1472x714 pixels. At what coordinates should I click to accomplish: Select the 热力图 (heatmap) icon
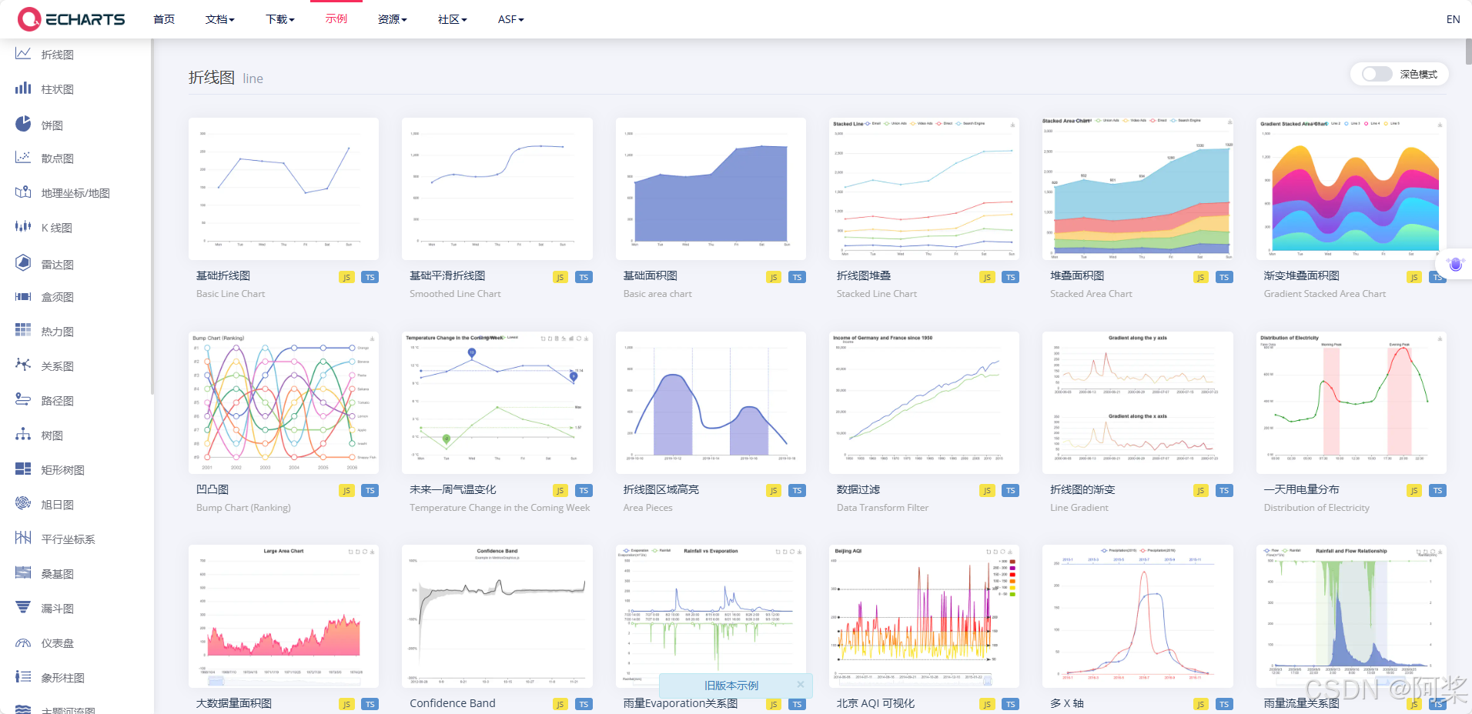coord(23,331)
